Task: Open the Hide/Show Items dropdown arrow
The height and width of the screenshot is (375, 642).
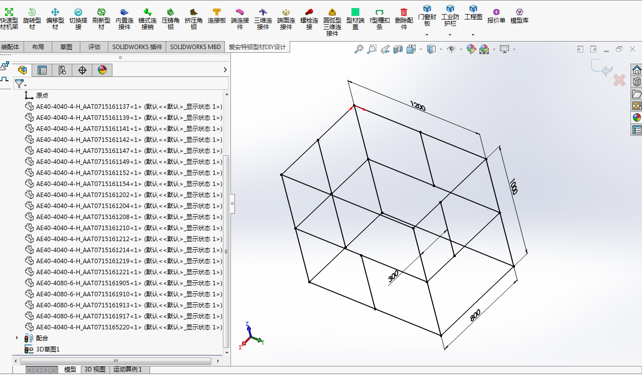Action: tap(460, 49)
